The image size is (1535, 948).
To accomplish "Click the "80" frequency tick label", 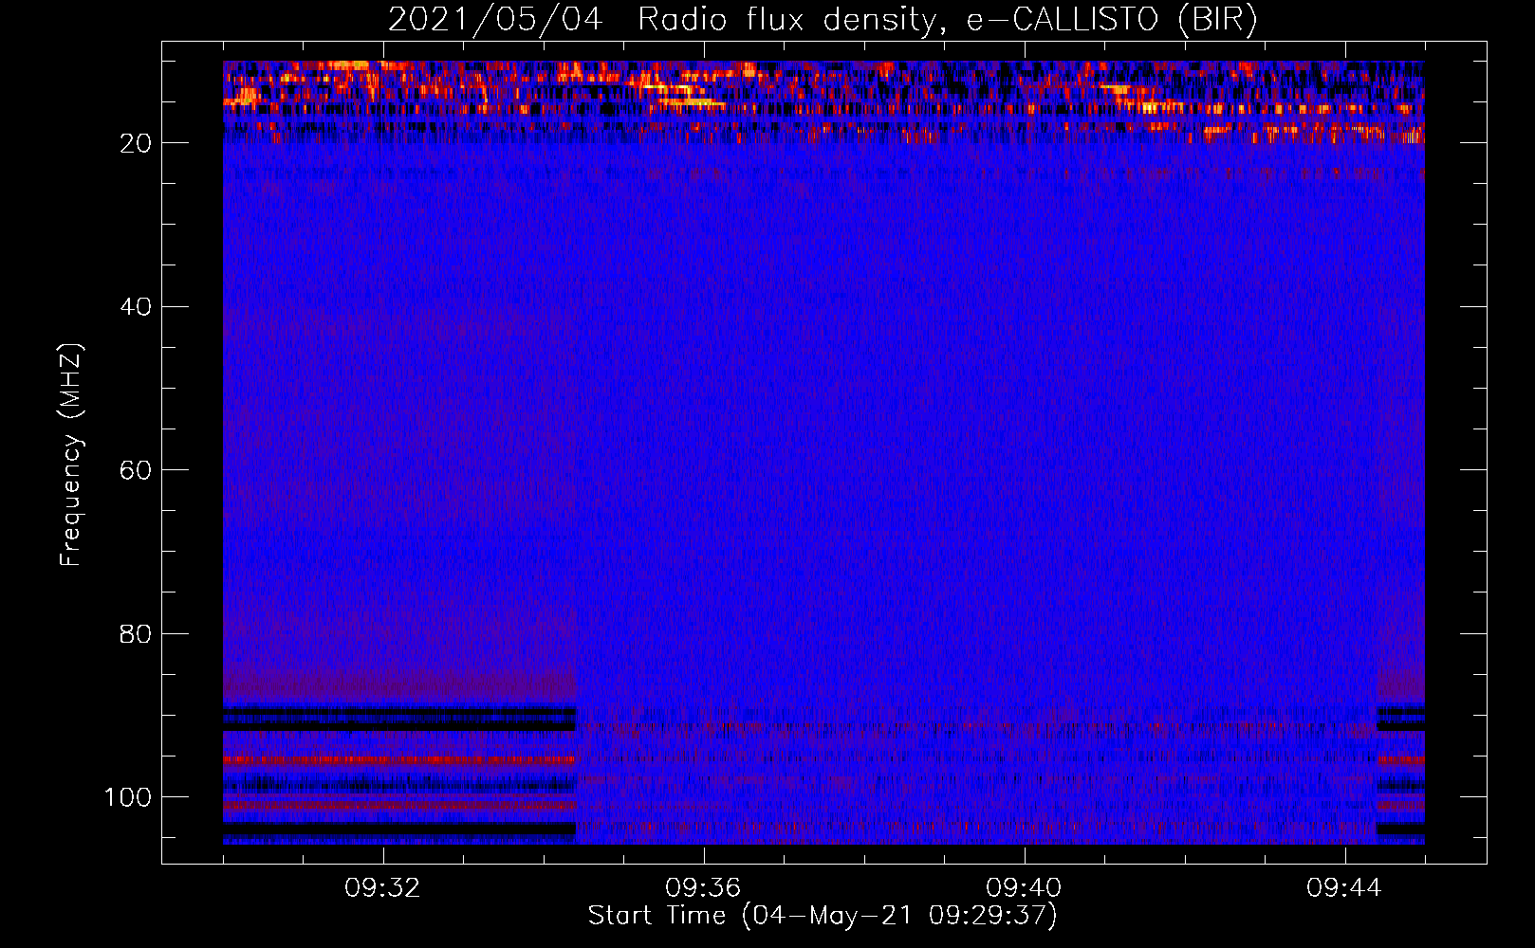I will (x=136, y=633).
